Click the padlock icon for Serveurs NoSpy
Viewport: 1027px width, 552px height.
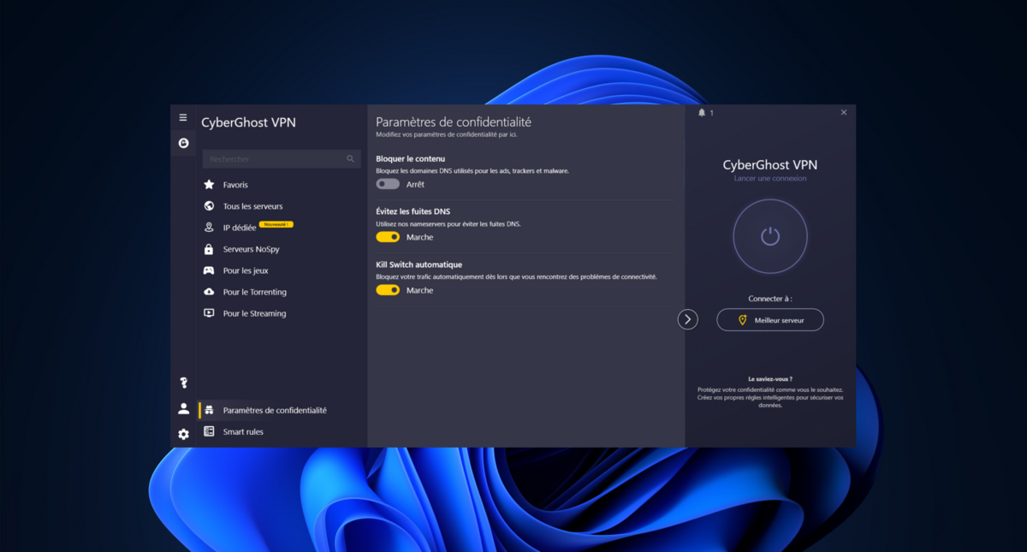[x=209, y=249]
